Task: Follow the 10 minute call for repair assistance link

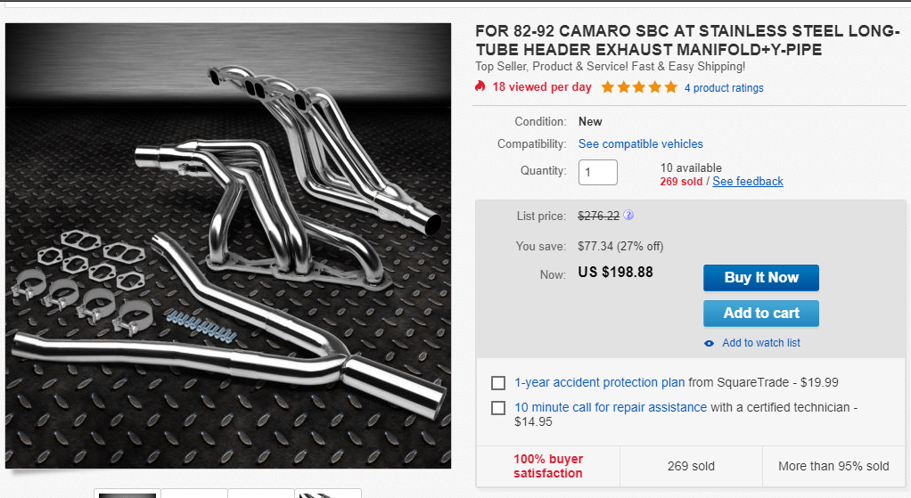Action: [610, 407]
